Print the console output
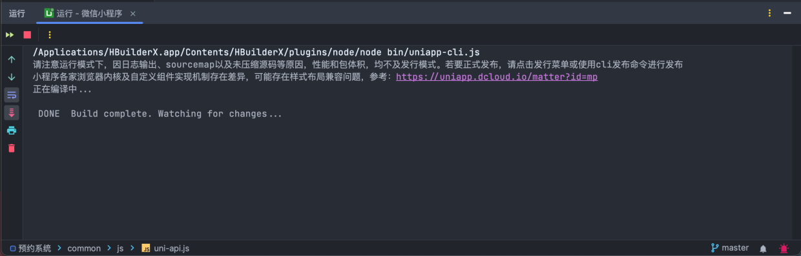 click(x=12, y=131)
